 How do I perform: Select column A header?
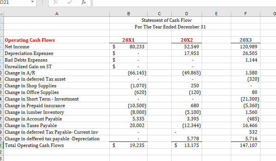pos(57,14)
